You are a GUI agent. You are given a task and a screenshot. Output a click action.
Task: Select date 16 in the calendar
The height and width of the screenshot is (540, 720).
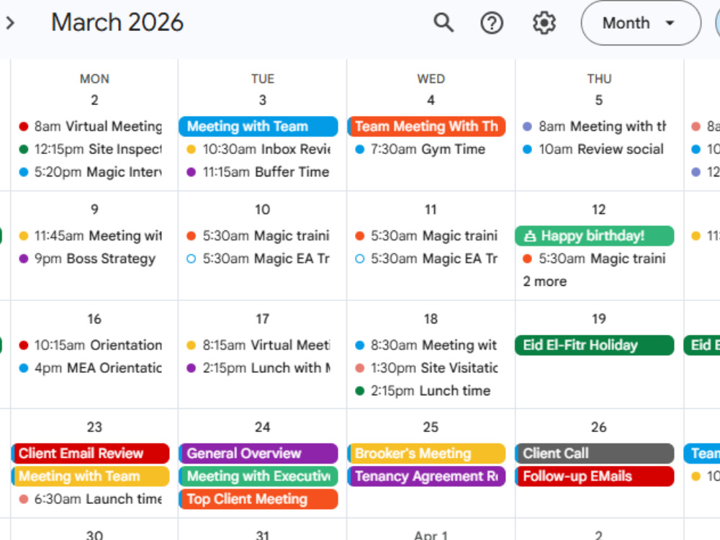94,319
